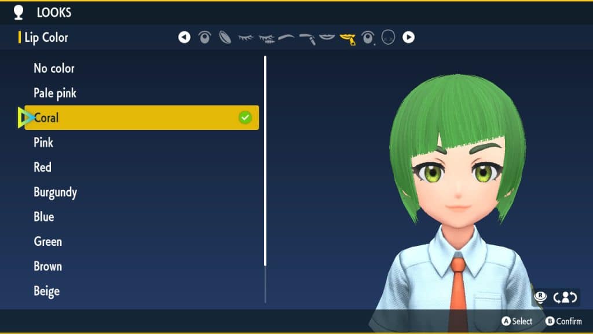Choose the Pale pink lip color
The width and height of the screenshot is (593, 334).
55,93
